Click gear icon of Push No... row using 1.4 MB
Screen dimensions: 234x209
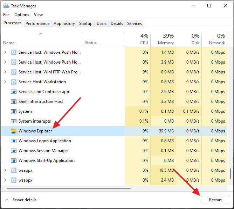pyautogui.click(x=14, y=52)
